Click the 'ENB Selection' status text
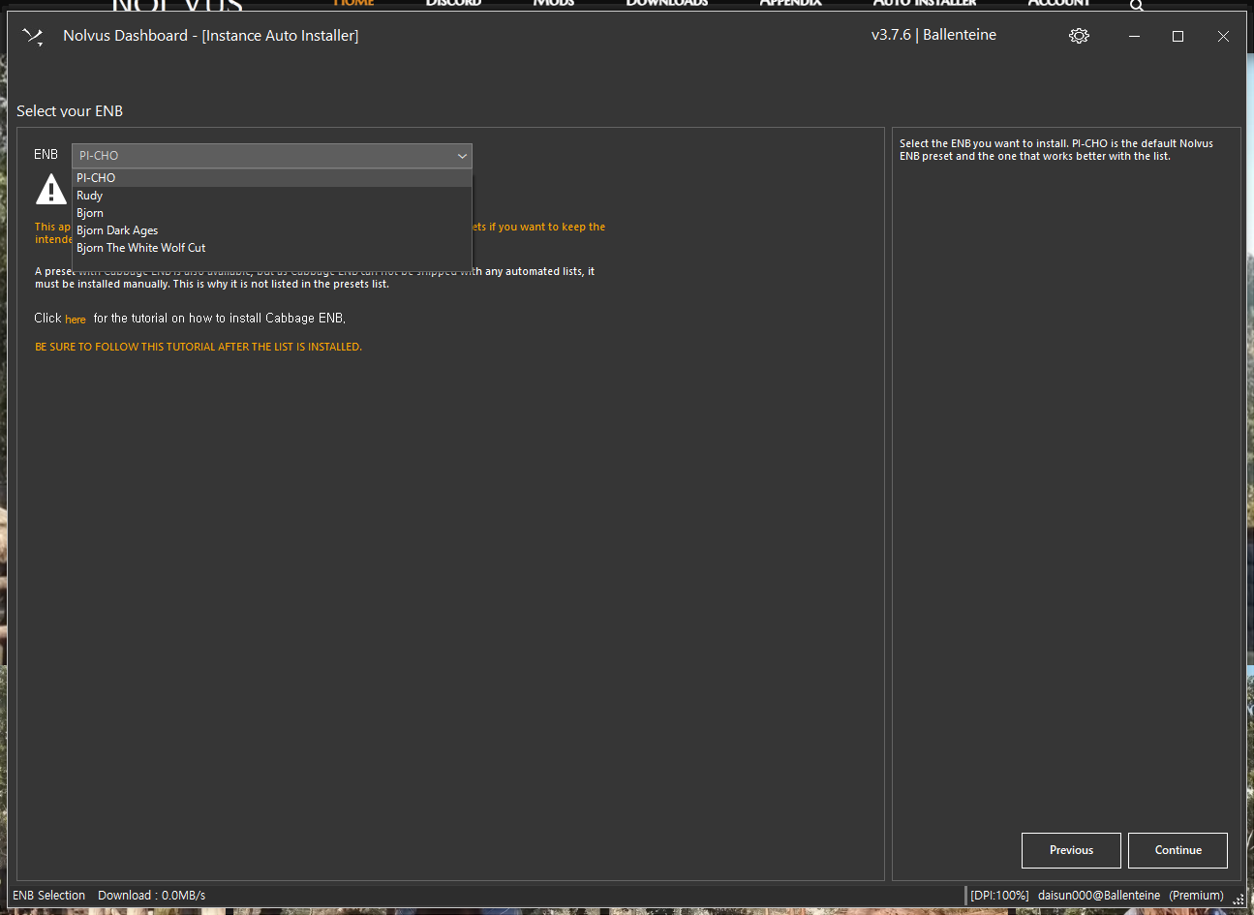 (48, 896)
